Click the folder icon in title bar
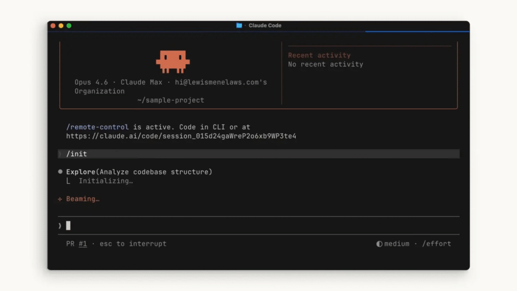The image size is (517, 291). 239,25
